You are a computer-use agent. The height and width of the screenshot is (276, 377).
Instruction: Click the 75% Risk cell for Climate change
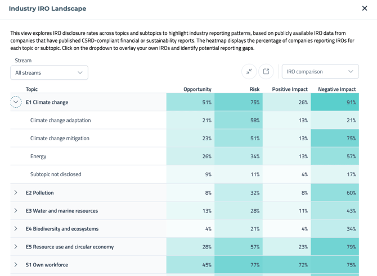tap(239, 102)
